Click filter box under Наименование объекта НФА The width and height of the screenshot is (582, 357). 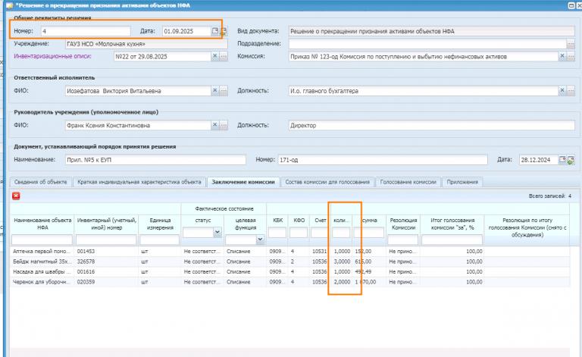tap(42, 240)
